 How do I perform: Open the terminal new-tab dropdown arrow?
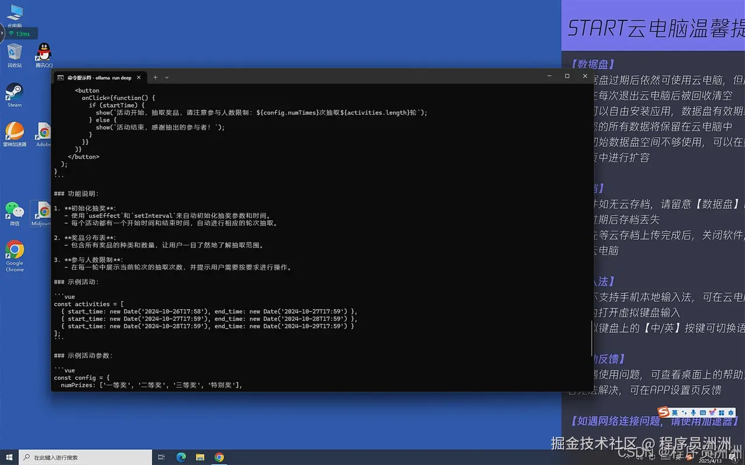[x=167, y=77]
